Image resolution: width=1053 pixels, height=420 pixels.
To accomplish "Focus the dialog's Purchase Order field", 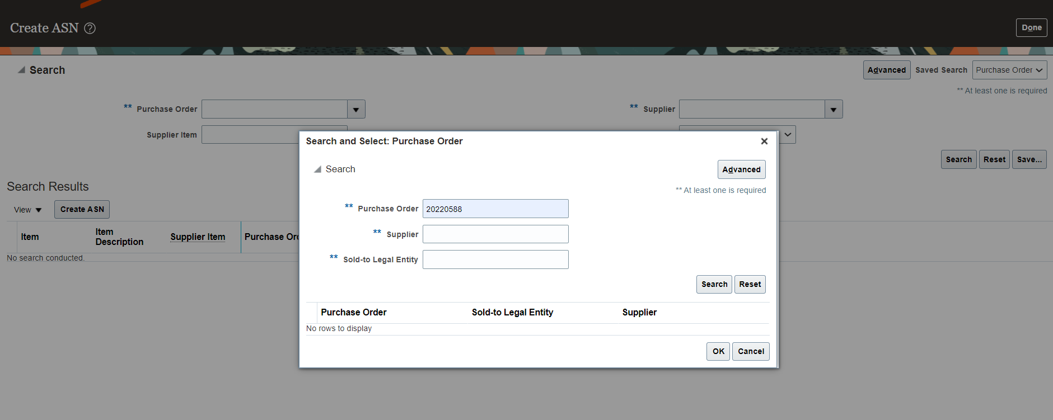I will (495, 209).
